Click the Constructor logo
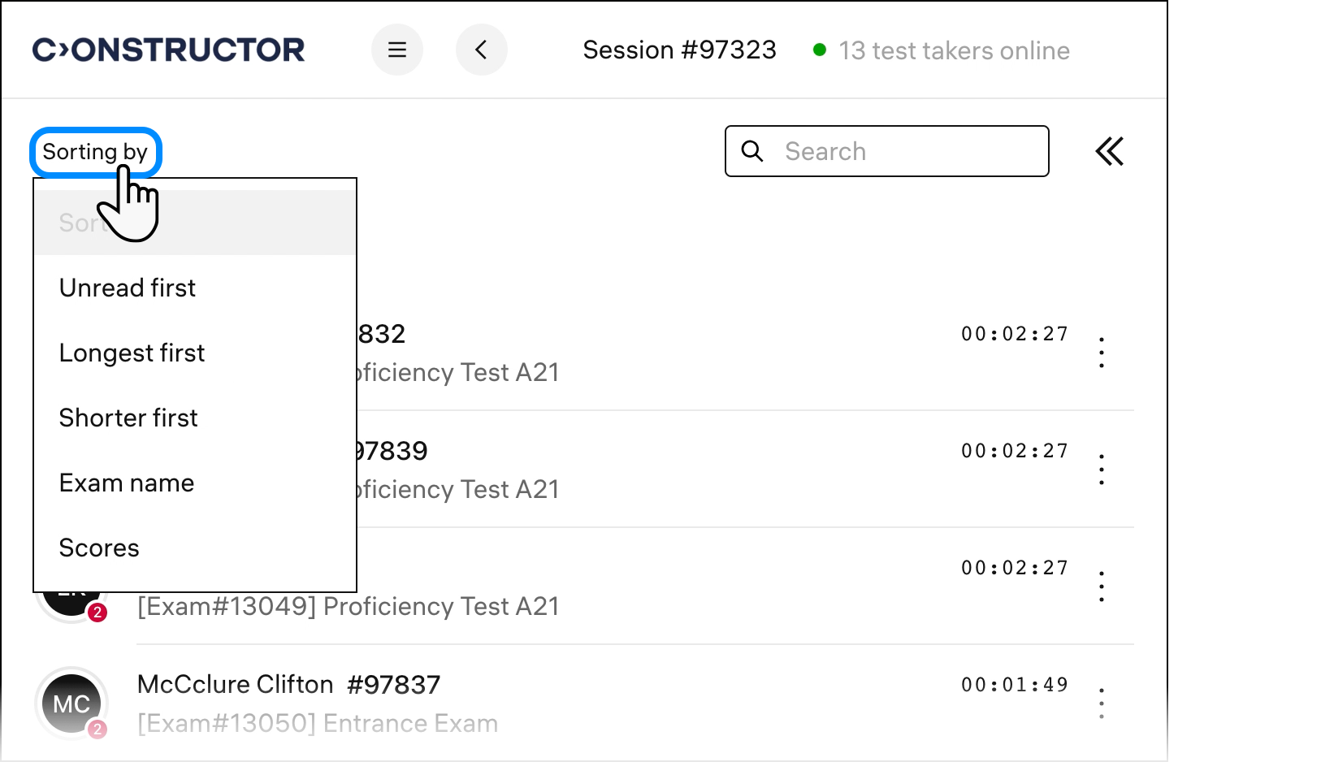 (169, 50)
